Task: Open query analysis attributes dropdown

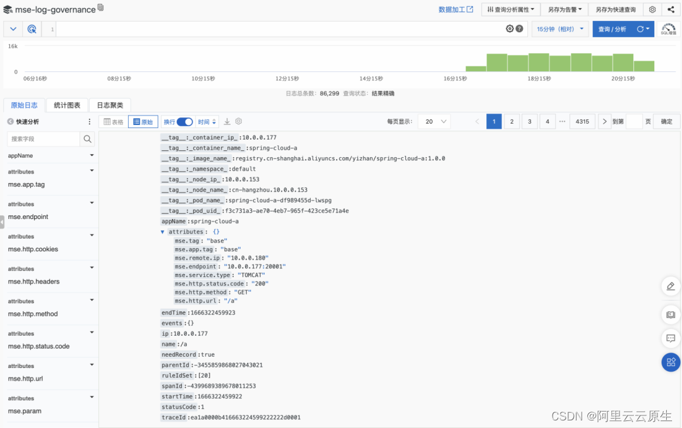Action: point(511,9)
